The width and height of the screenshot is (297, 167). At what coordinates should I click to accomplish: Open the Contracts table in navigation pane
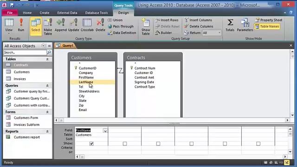[x=28, y=65]
